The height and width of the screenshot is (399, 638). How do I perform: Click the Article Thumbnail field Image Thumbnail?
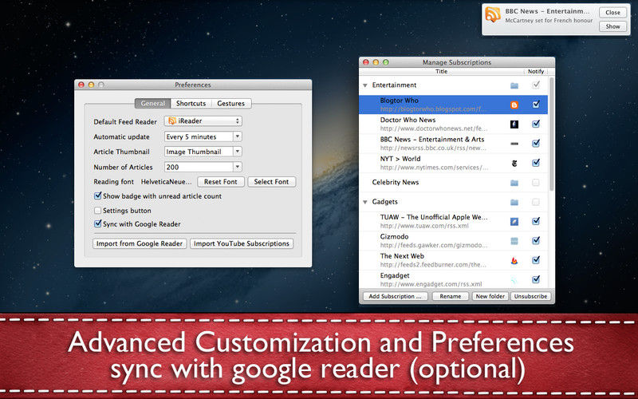pyautogui.click(x=199, y=152)
